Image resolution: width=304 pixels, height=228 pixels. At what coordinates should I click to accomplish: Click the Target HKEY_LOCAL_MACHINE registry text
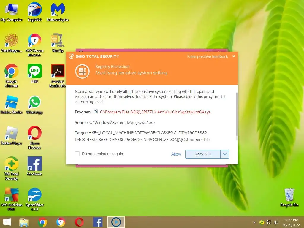click(x=143, y=136)
